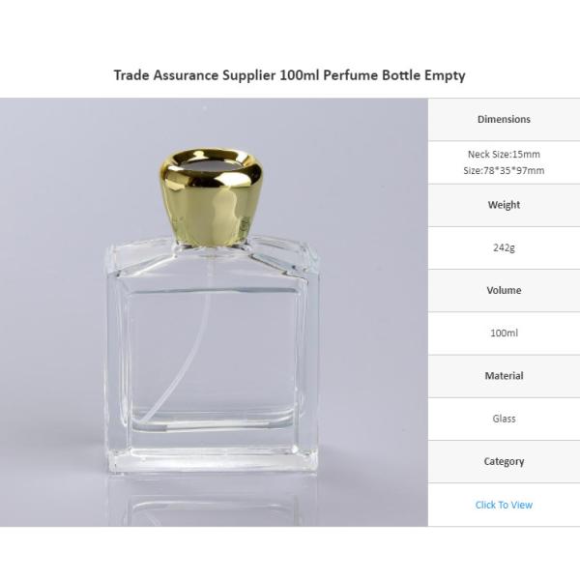Select the perfume bottle product image

[214, 312]
